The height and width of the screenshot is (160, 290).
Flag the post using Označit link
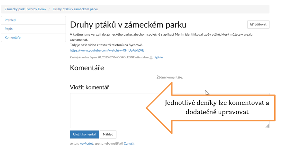pyautogui.click(x=129, y=143)
